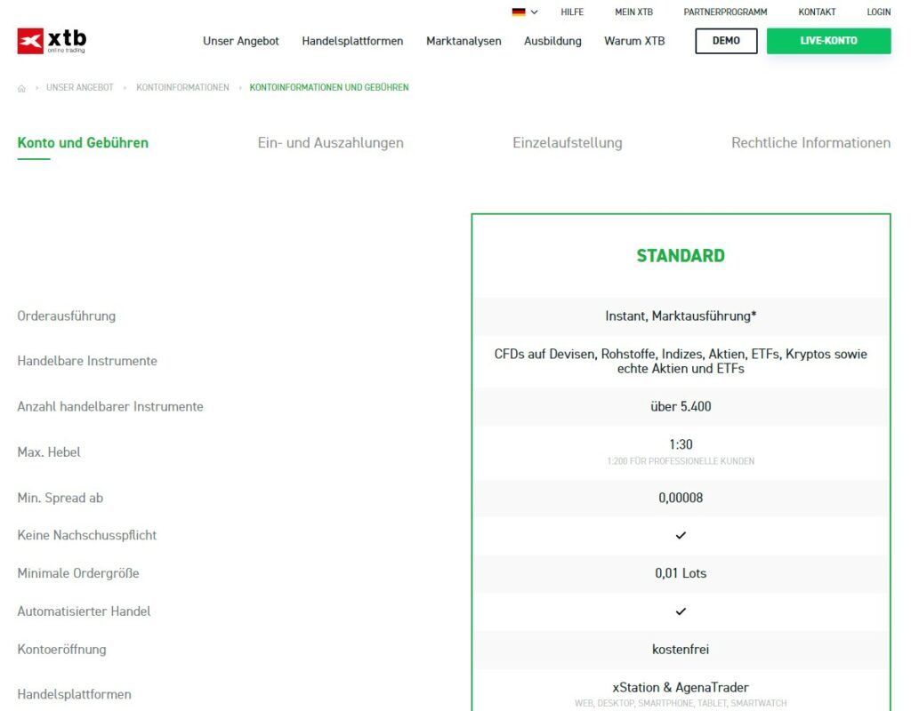The image size is (911, 711).
Task: Open the HILFE link
Action: click(x=572, y=12)
